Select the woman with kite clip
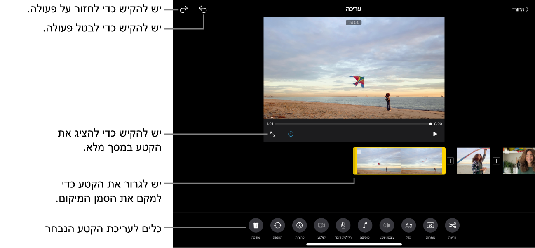Screen dimensions: 535x248 tap(474, 161)
